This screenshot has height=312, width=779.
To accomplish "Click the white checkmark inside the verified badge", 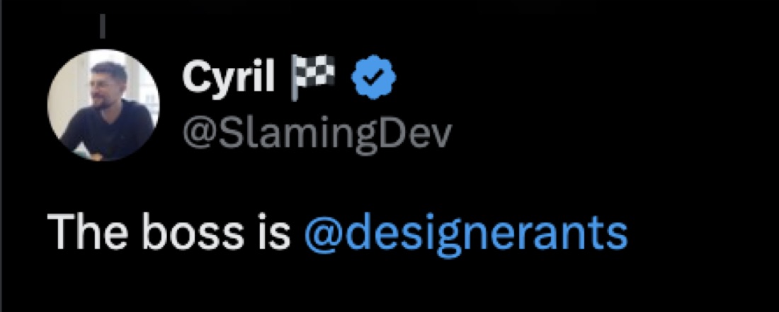I will point(374,77).
